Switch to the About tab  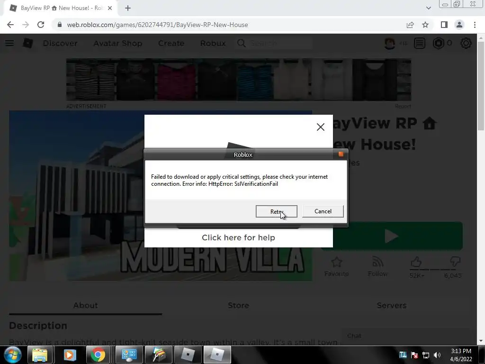85,305
